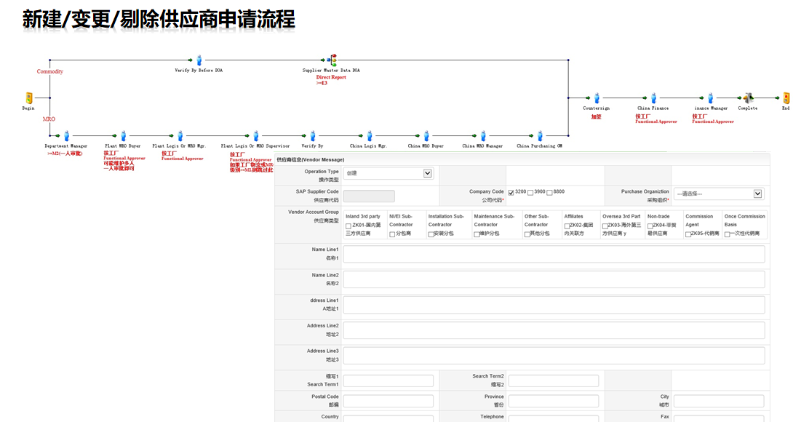Focus the Address Line3 input field
Viewport: 793px width, 422px height.
[554, 355]
